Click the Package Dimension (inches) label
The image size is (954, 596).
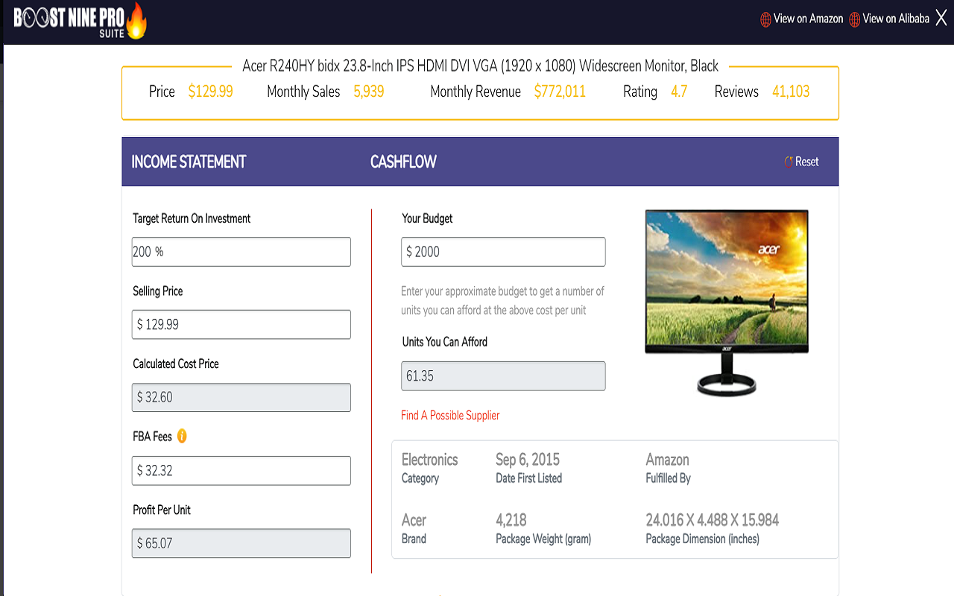coord(702,539)
